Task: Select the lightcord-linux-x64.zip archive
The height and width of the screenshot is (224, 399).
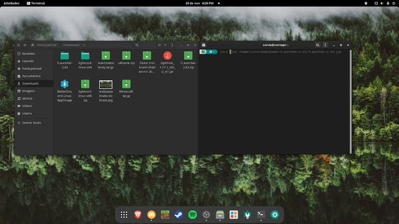Action: click(x=85, y=91)
